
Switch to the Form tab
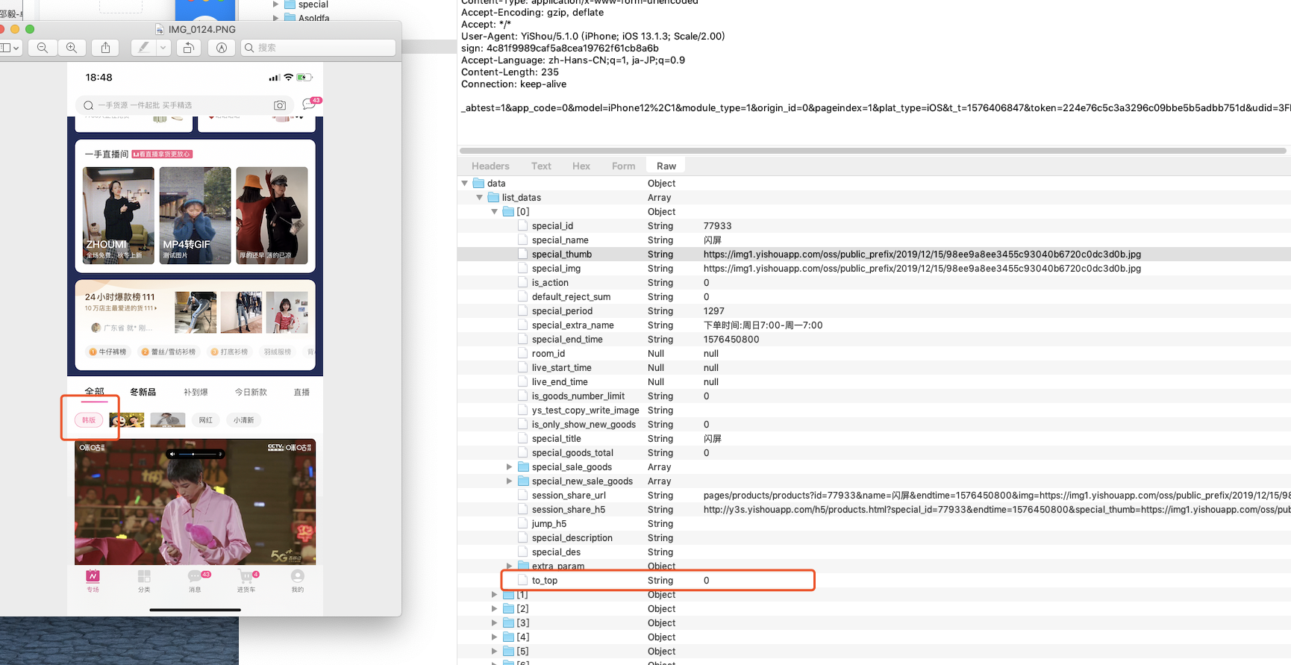pos(623,166)
